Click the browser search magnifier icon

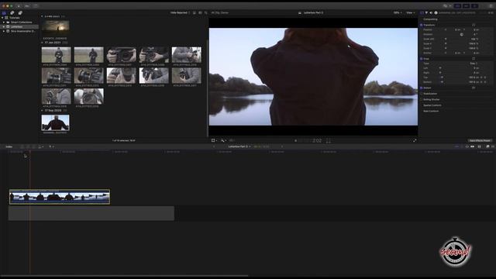(x=206, y=12)
